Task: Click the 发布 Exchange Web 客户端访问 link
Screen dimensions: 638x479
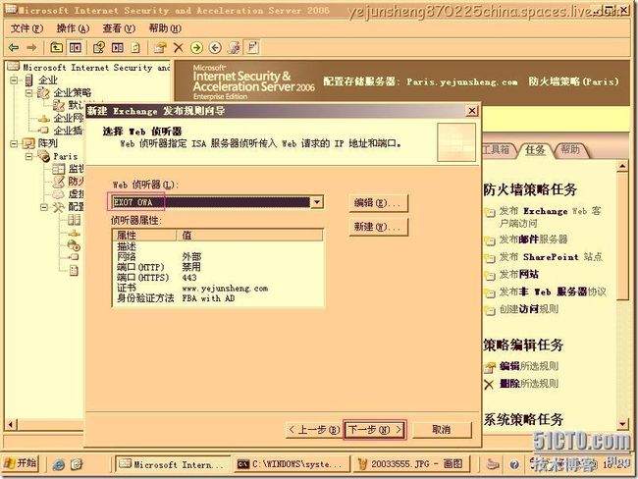Action: pyautogui.click(x=550, y=217)
